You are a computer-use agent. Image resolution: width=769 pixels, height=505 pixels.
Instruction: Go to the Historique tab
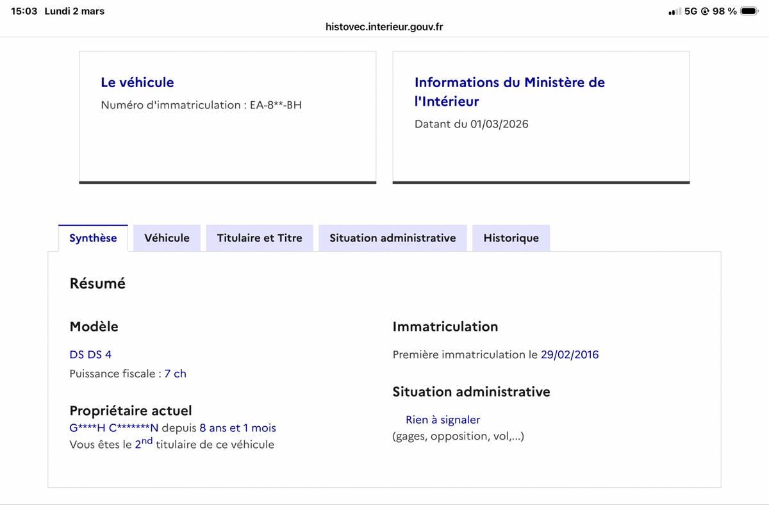click(511, 238)
